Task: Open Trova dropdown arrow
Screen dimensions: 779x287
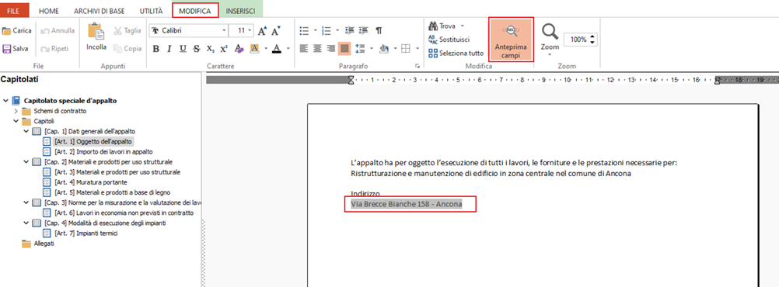Action: (x=462, y=26)
